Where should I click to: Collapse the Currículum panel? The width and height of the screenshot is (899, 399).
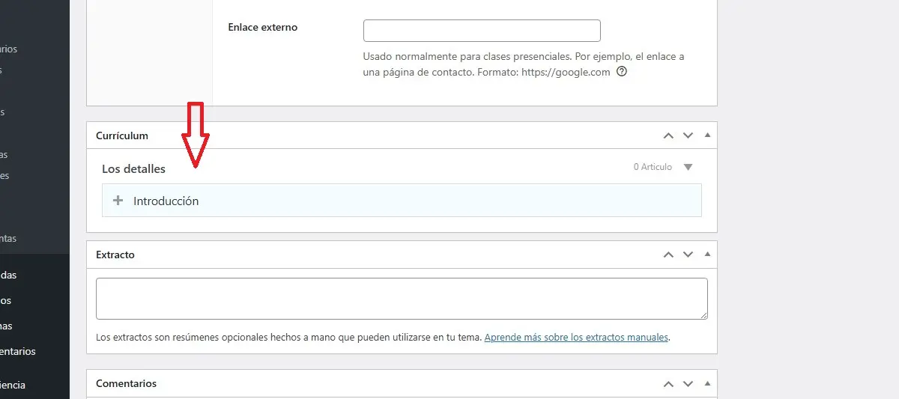[708, 135]
